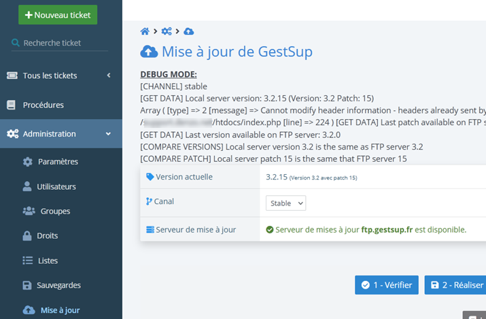Click the 1 - Vérifier button

pos(387,285)
